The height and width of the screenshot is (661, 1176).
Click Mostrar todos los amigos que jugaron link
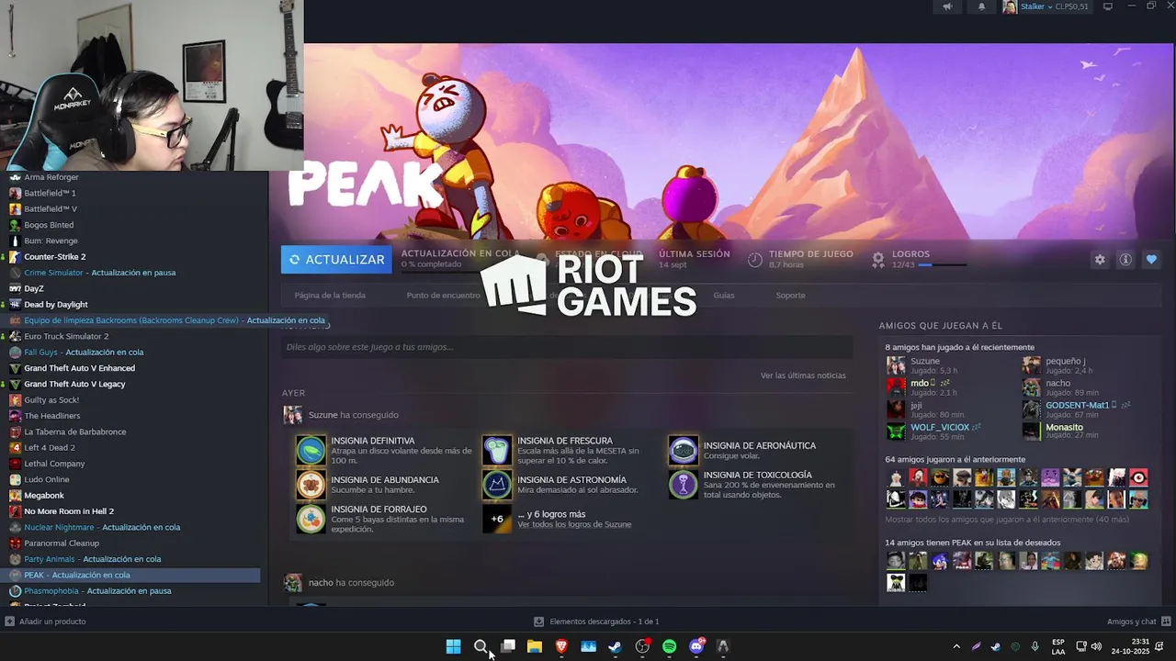pos(1007,520)
